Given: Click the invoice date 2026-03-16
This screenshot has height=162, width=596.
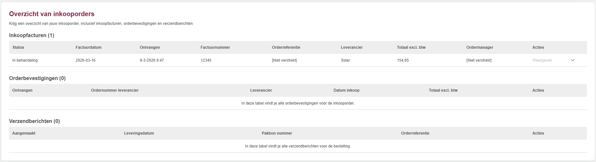Looking at the screenshot, I should pos(86,60).
